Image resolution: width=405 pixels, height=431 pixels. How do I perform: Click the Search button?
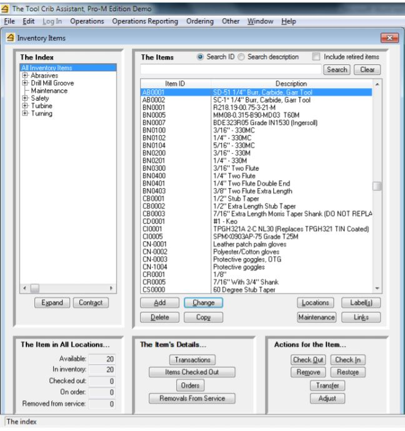(x=337, y=69)
